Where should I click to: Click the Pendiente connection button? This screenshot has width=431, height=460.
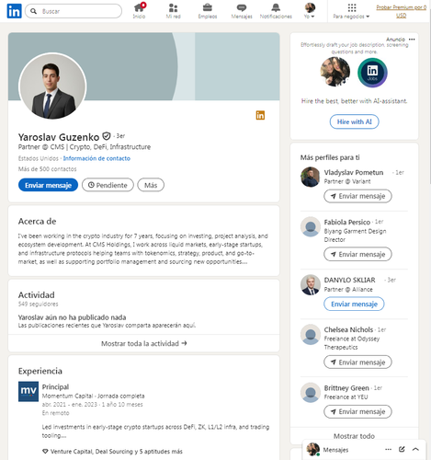pyautogui.click(x=108, y=185)
